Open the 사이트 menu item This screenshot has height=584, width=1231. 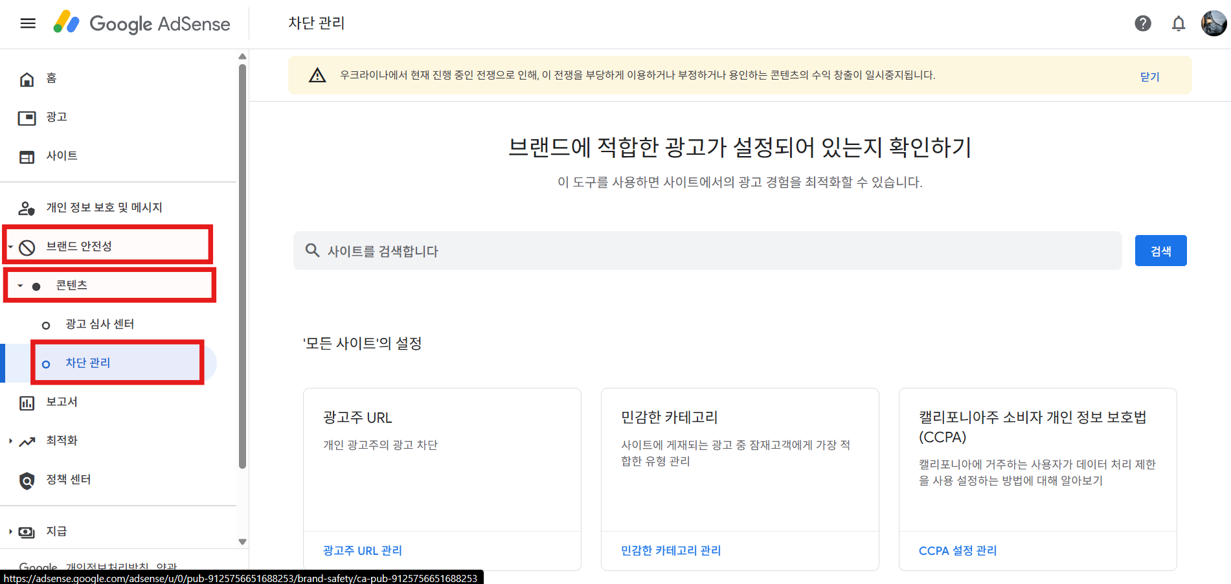point(62,156)
